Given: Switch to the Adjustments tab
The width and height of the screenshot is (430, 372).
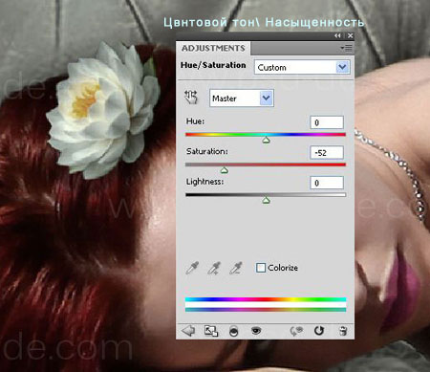Looking at the screenshot, I should pos(213,48).
